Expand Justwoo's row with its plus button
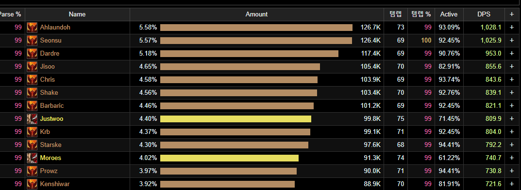This screenshot has height=190, width=521. (512, 119)
